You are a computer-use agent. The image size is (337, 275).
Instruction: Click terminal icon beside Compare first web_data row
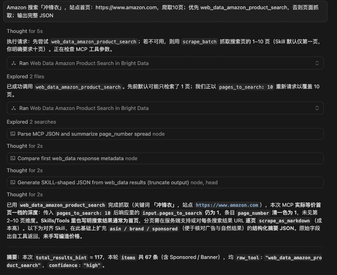coord(13,158)
